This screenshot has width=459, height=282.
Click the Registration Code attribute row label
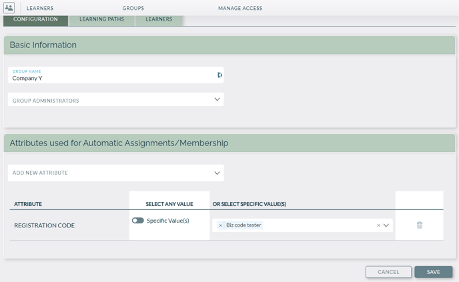click(45, 225)
